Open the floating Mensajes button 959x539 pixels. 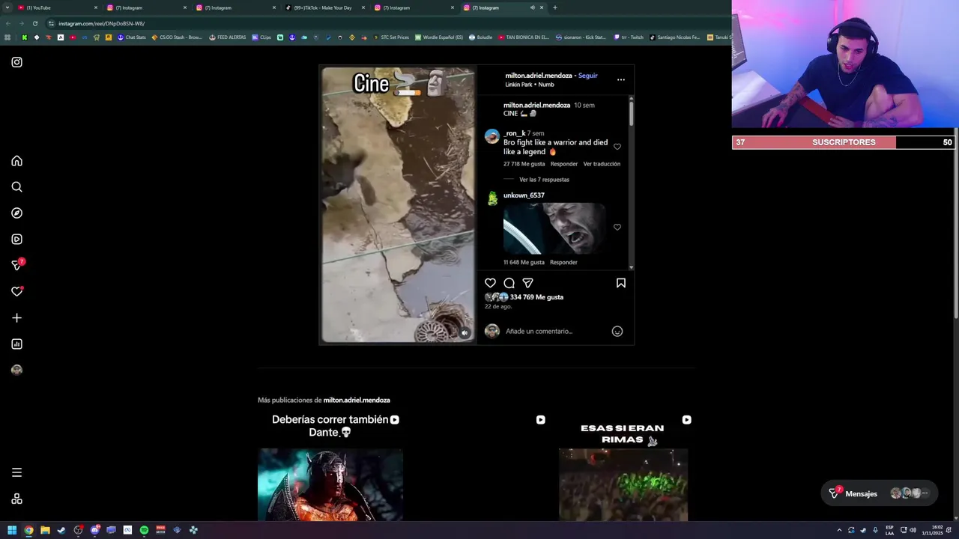click(880, 493)
